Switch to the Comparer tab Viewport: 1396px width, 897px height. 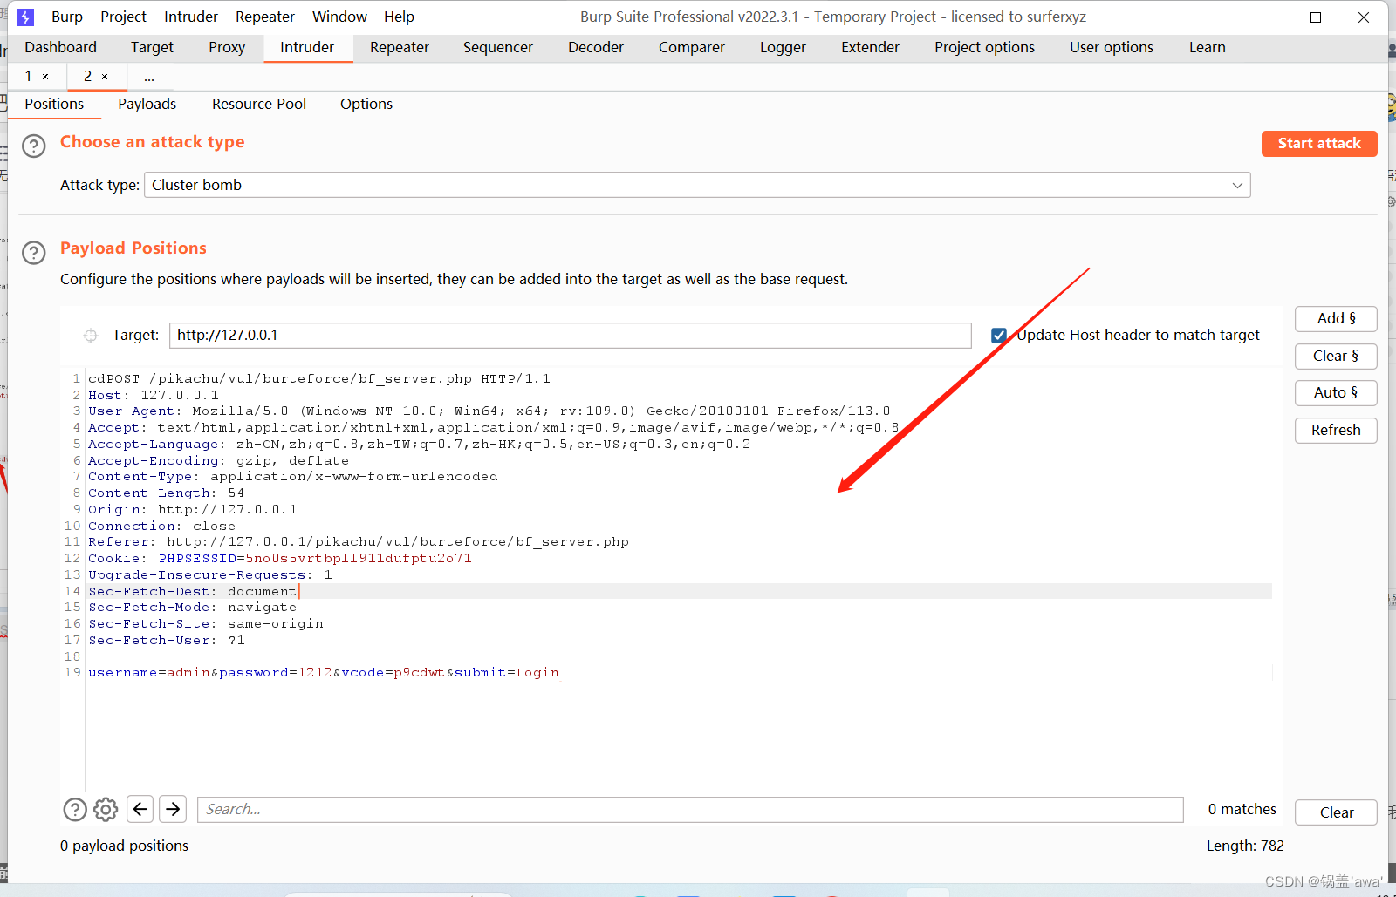pos(692,47)
